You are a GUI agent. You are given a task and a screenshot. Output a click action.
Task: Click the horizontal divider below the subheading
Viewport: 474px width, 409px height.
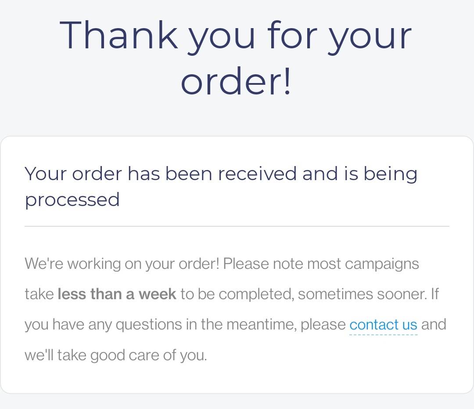click(237, 226)
